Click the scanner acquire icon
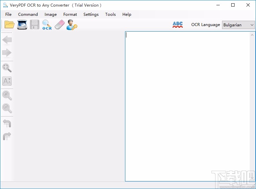The height and width of the screenshot is (189, 256). (x=22, y=25)
